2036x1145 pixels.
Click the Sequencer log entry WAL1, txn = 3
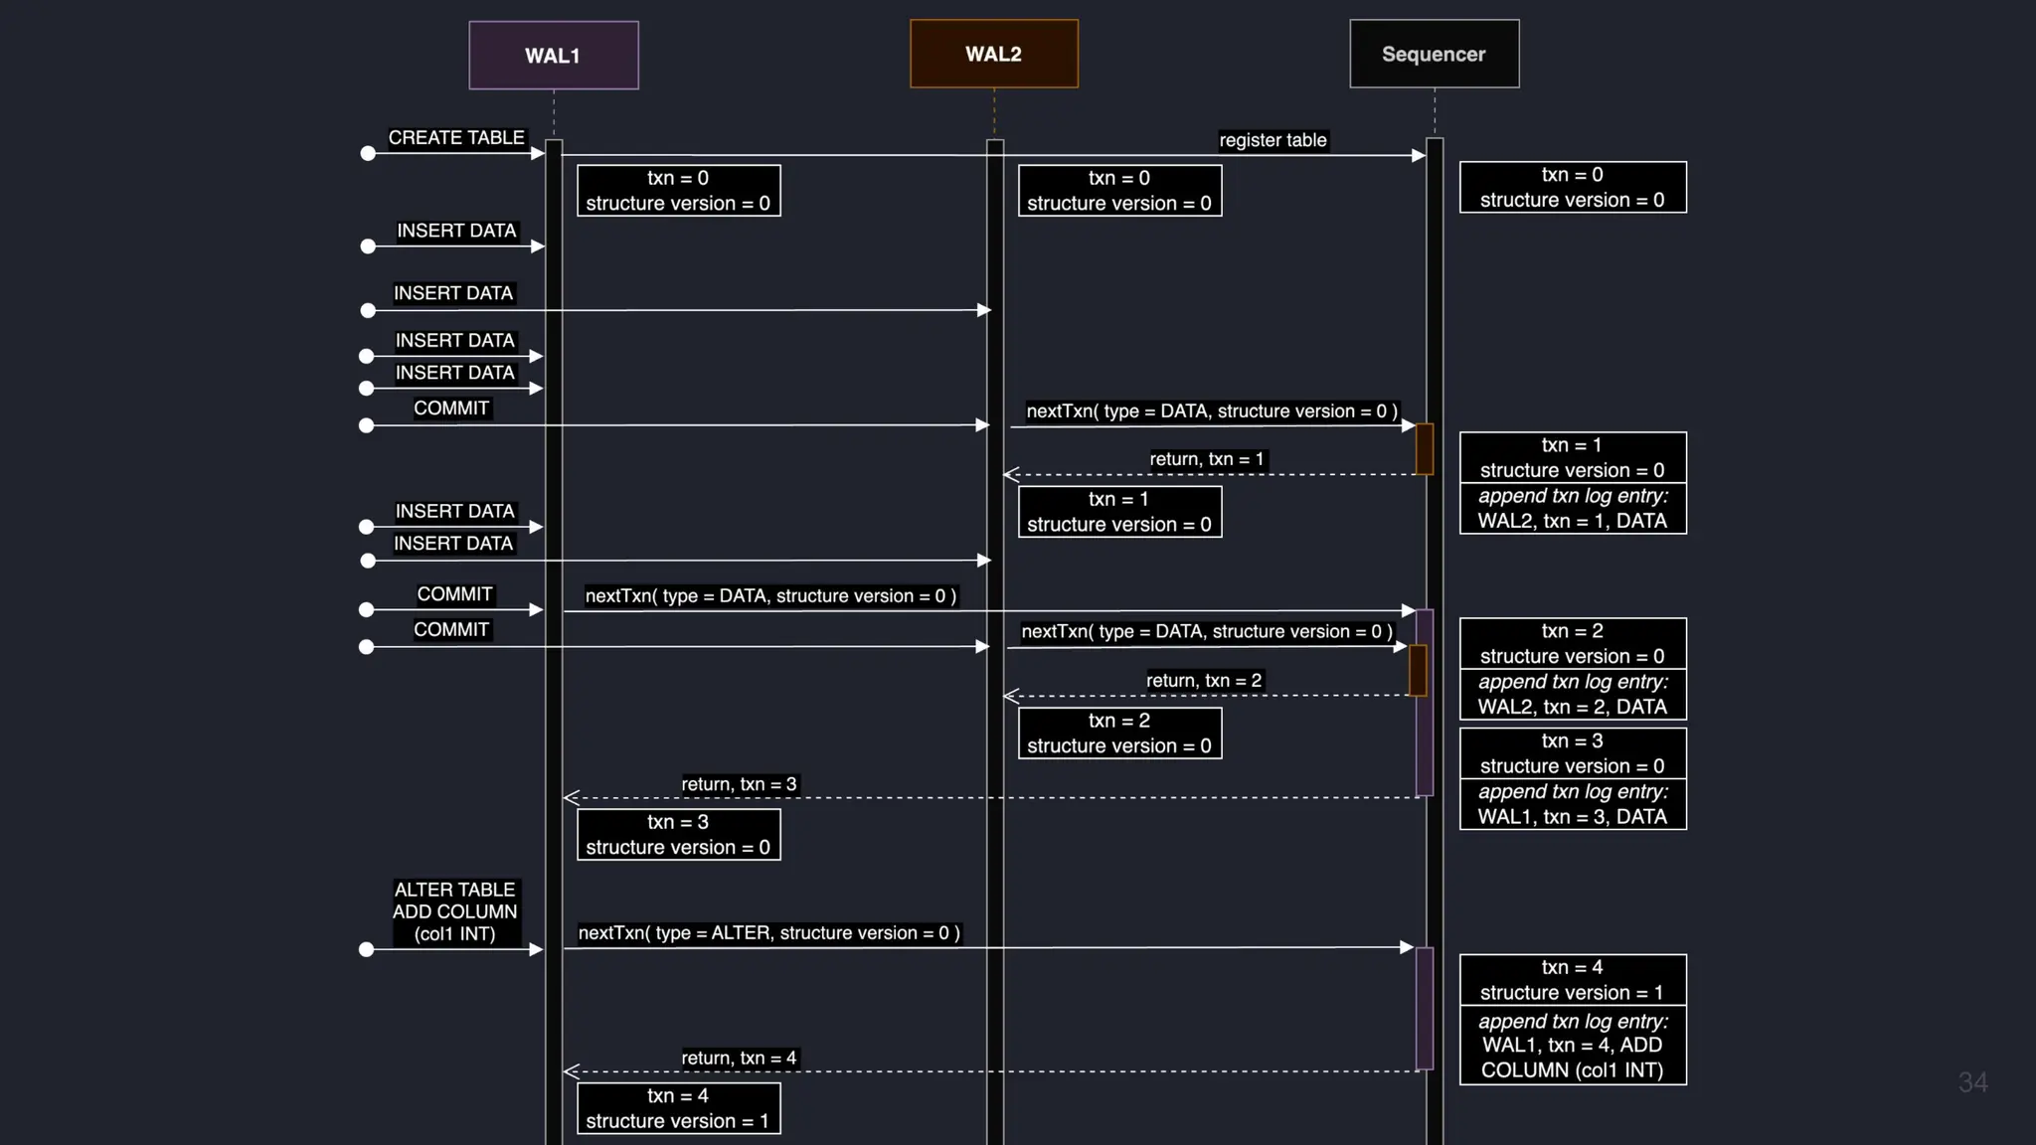point(1572,804)
